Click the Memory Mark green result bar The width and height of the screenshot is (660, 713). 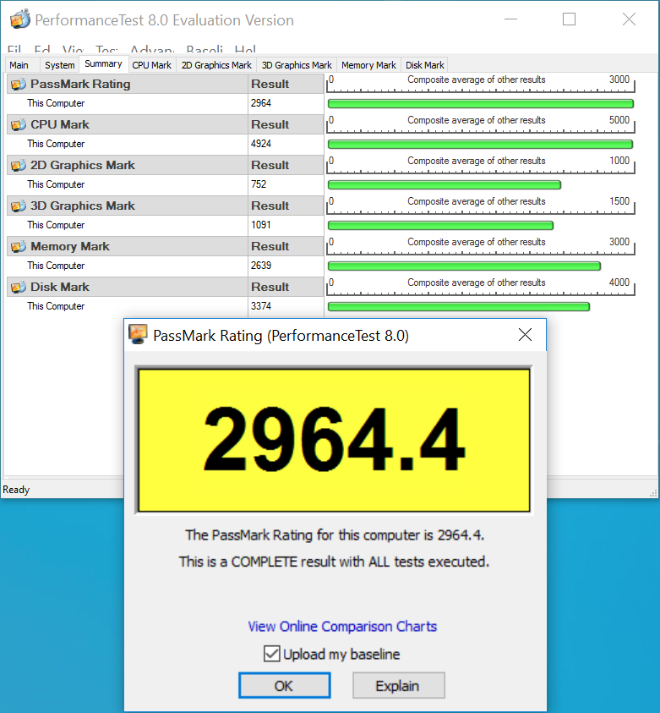tap(464, 266)
